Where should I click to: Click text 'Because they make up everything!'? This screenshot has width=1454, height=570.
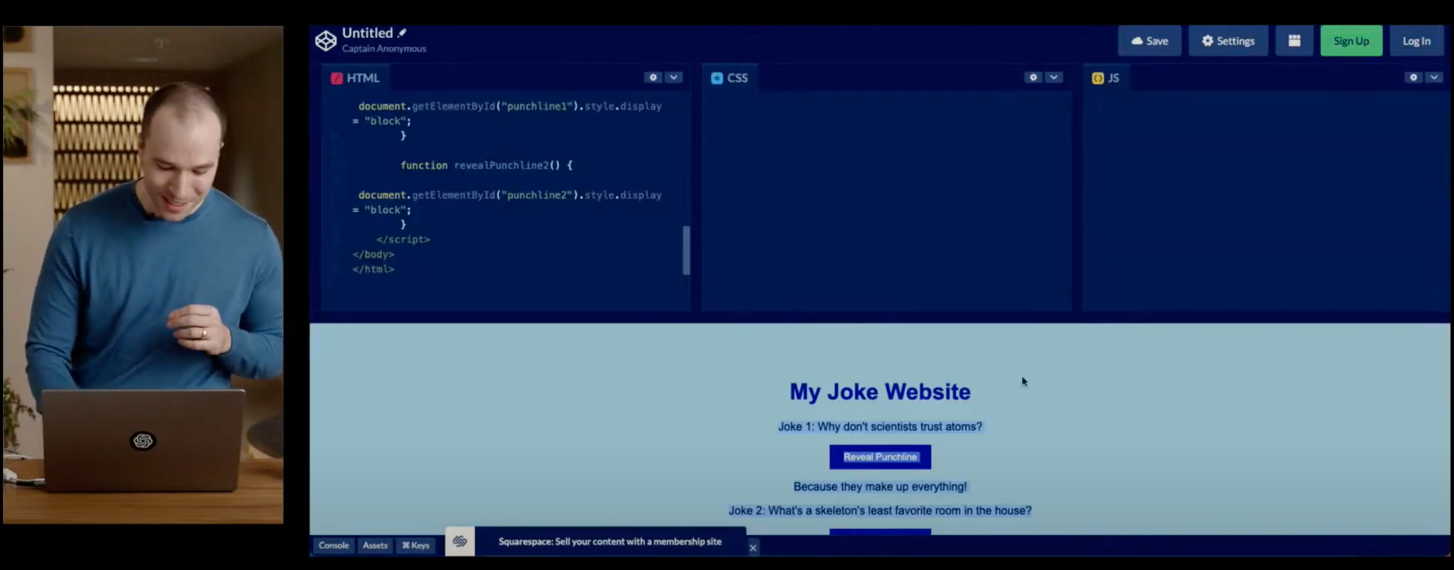coord(880,487)
